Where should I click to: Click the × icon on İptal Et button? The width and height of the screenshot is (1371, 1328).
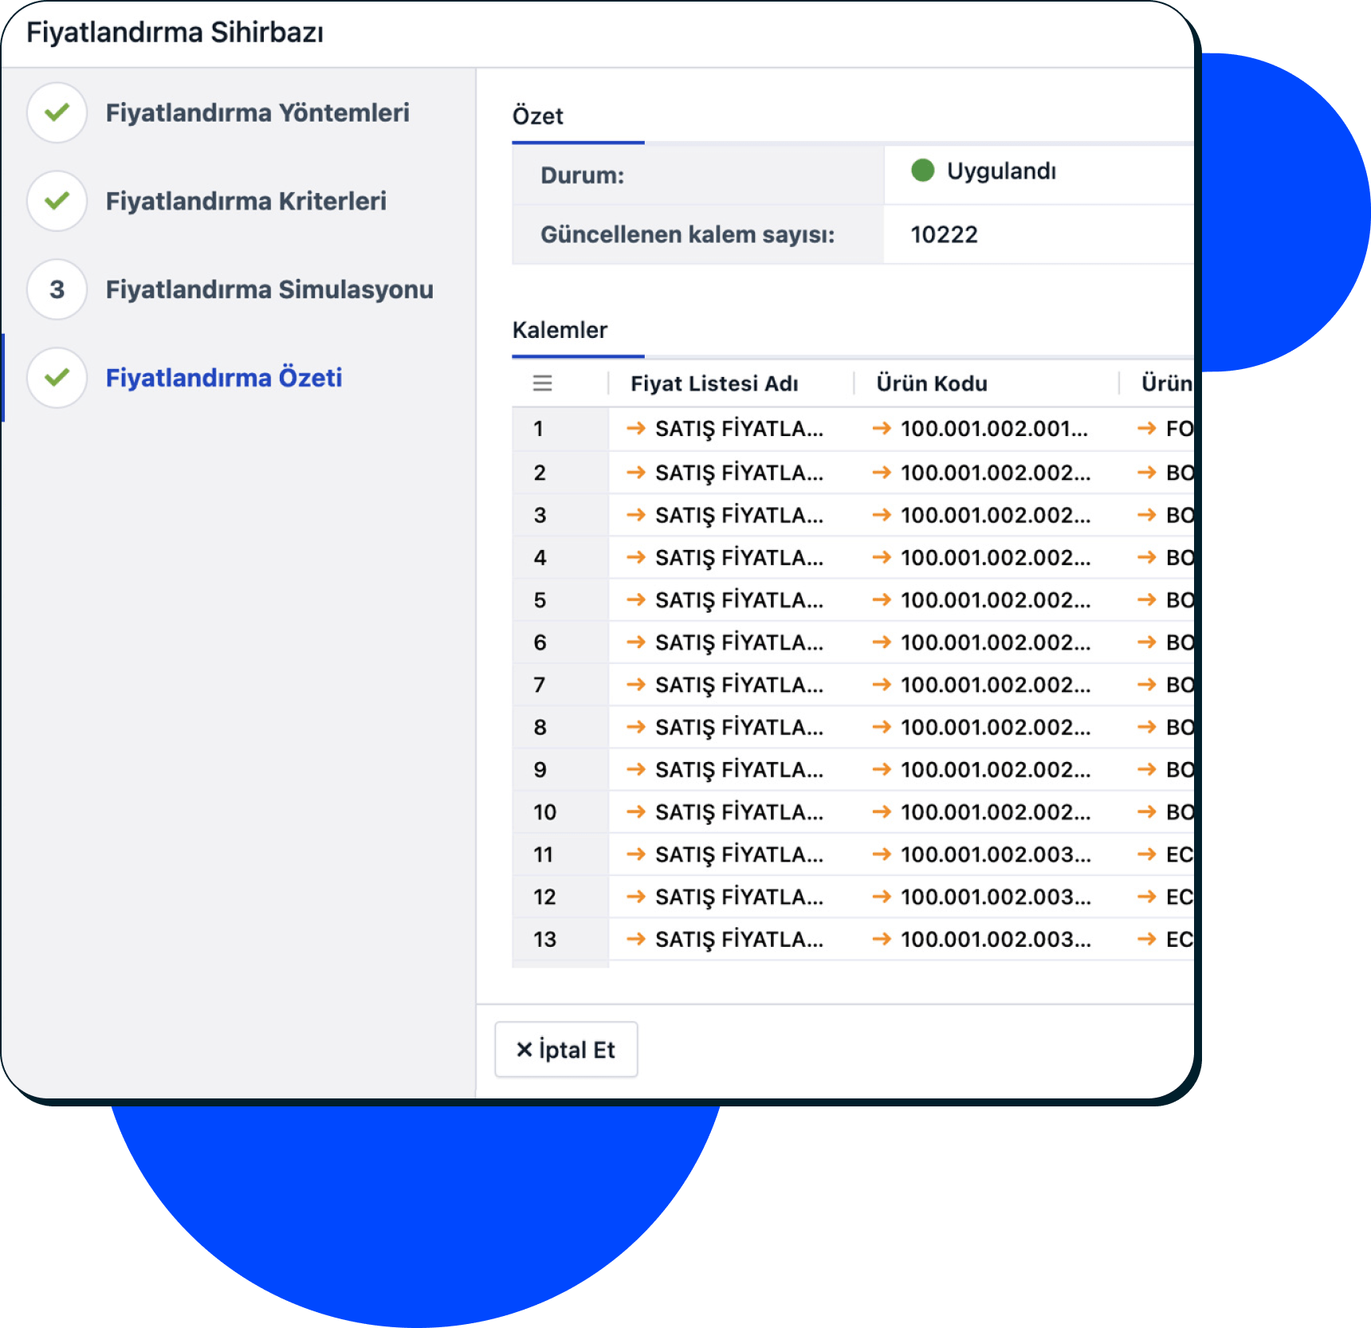pos(524,1050)
